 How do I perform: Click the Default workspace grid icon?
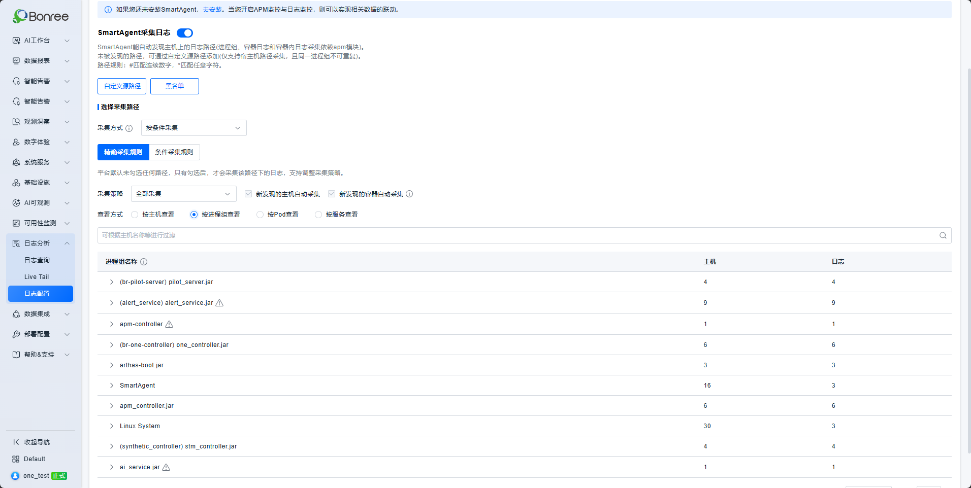[x=16, y=459]
